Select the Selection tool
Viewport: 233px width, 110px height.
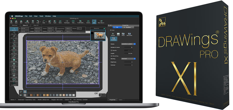click(x=14, y=29)
